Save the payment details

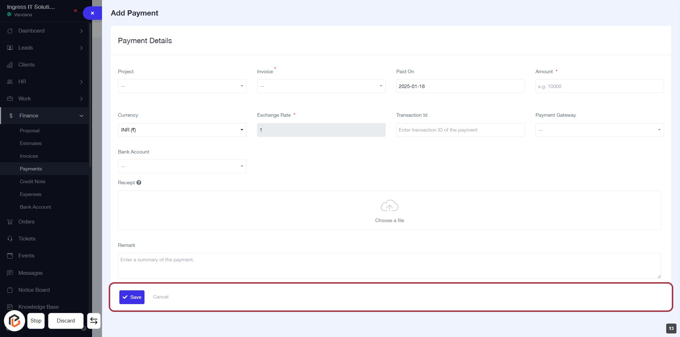(x=132, y=297)
